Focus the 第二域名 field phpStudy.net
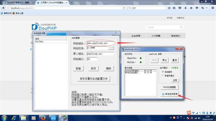Viewport: 216px width, 121px height. click(100, 54)
